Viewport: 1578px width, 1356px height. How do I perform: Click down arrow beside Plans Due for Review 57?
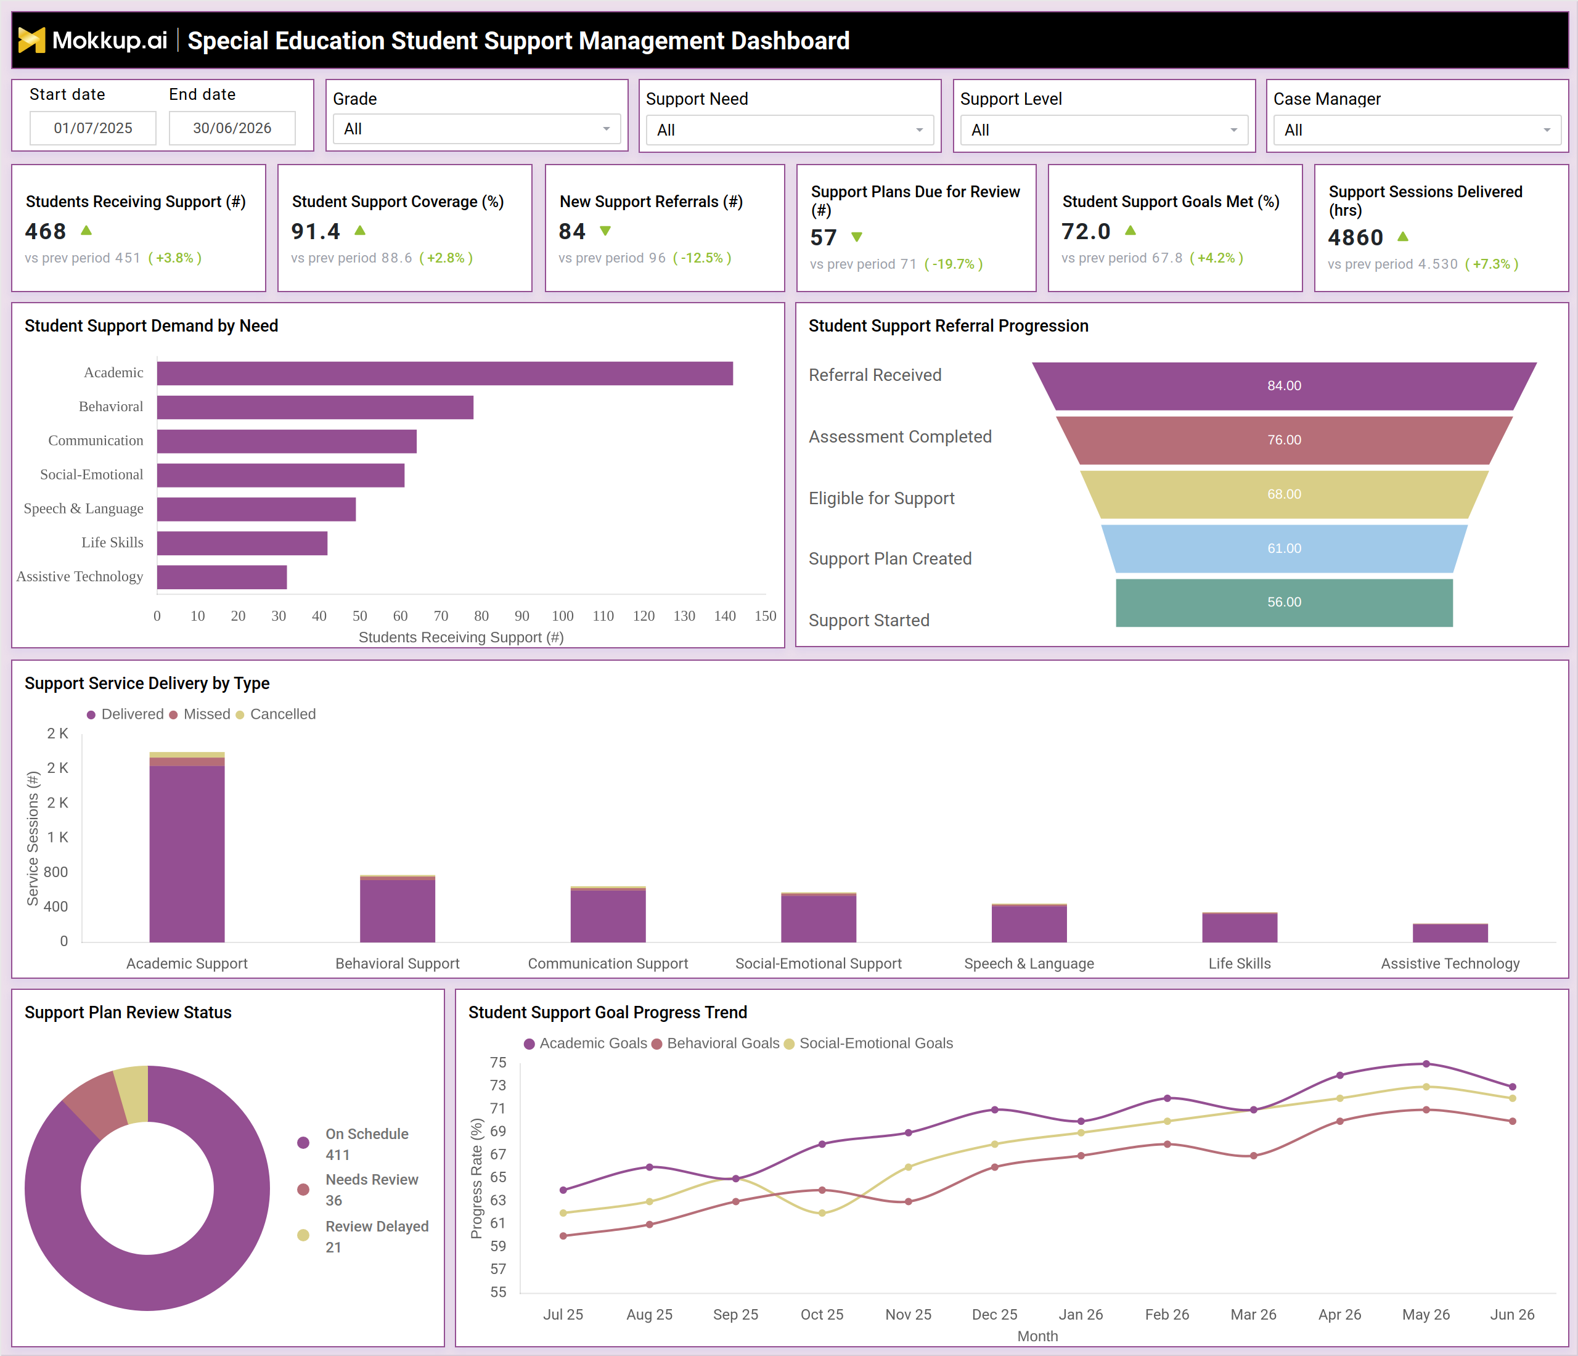click(857, 237)
